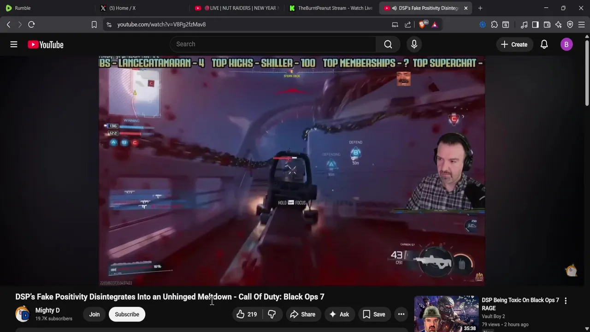Click the video player area
Image resolution: width=590 pixels, height=332 pixels.
(291, 171)
